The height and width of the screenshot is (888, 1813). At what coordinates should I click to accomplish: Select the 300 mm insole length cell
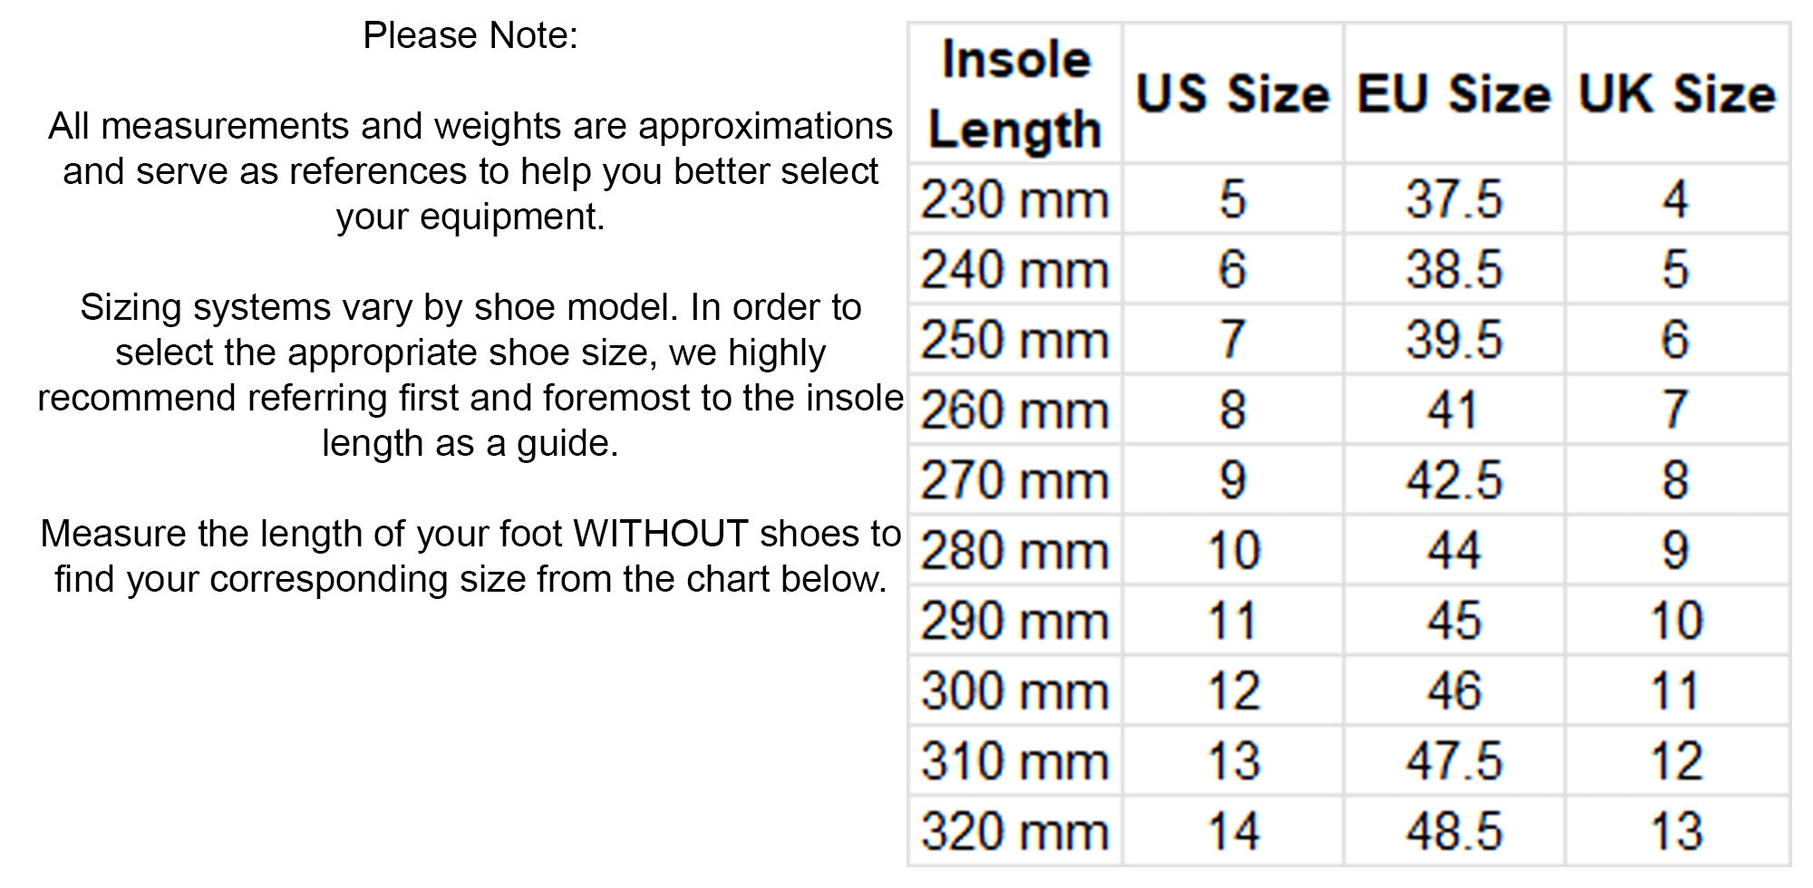point(1014,690)
